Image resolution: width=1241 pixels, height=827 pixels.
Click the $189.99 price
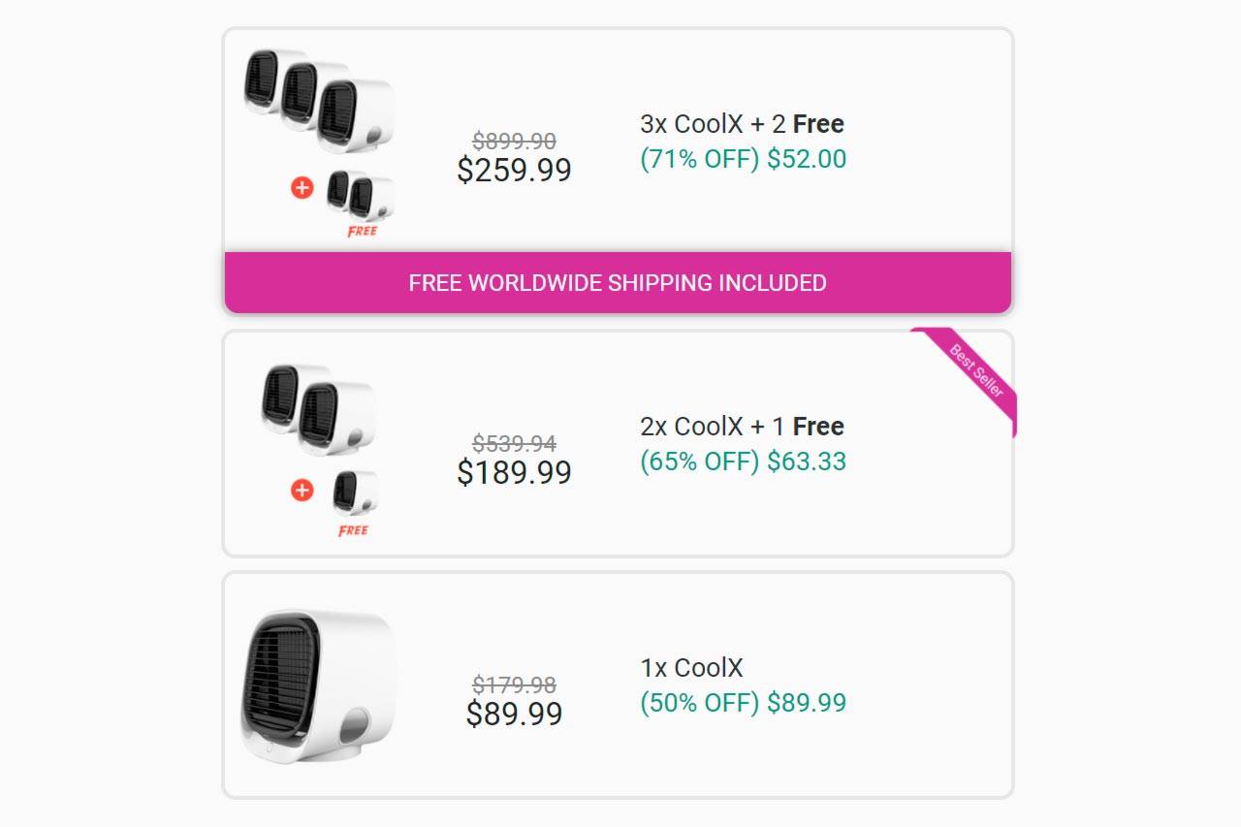(514, 473)
